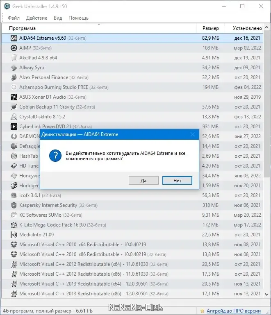This screenshot has height=315, width=271.
Task: Click the CyberLink PowerDVD 21 icon
Action: (14, 127)
